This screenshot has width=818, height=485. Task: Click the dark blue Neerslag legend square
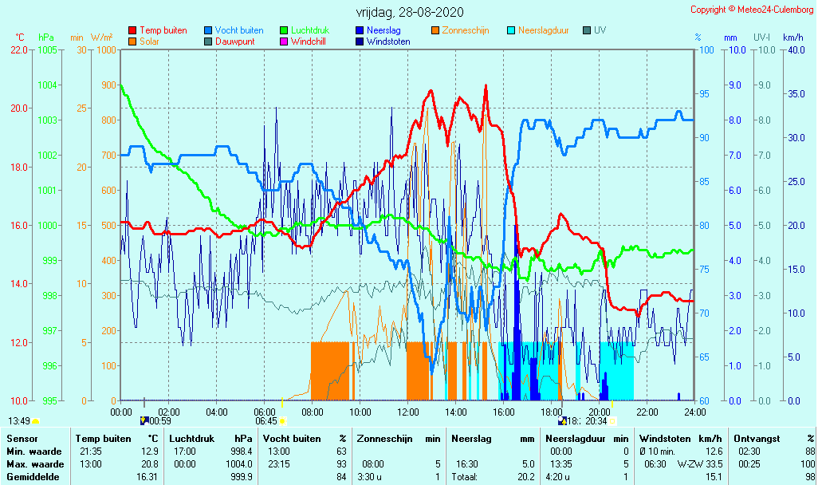tap(360, 31)
